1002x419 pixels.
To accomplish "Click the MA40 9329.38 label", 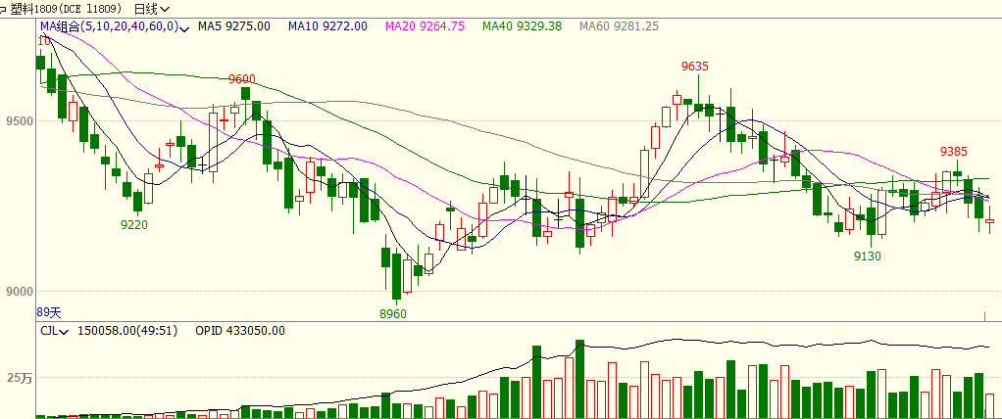I will point(523,26).
